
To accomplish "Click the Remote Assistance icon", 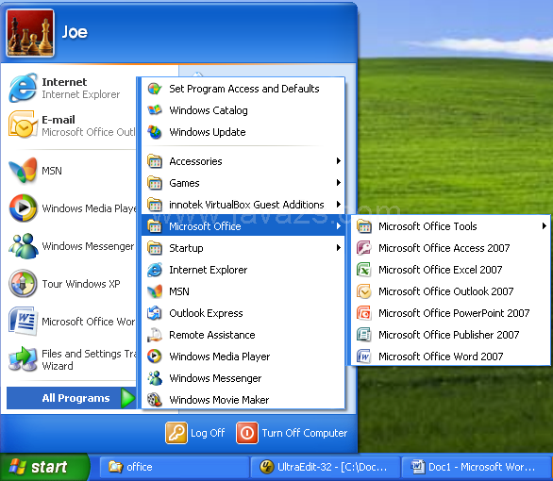I will tap(155, 335).
